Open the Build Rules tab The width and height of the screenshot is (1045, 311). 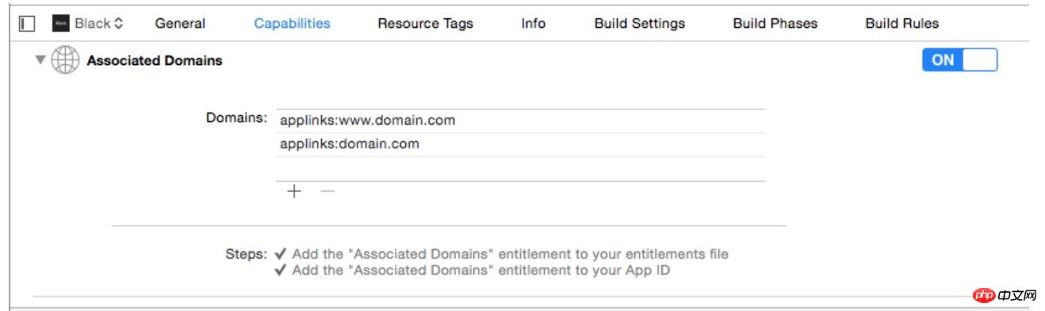click(901, 24)
